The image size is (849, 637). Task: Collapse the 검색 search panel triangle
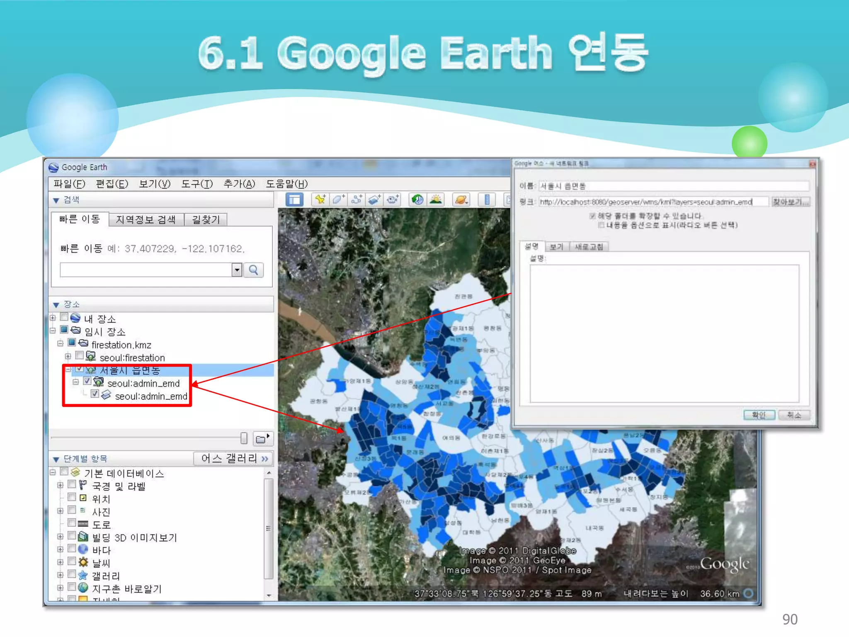click(56, 201)
